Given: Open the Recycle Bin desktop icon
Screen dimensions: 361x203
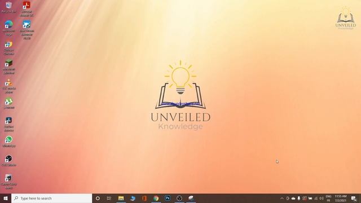Looking at the screenshot, I should [9, 7].
